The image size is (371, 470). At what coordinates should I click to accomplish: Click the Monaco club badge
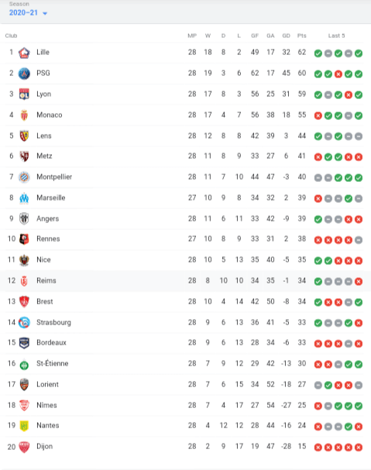point(24,115)
